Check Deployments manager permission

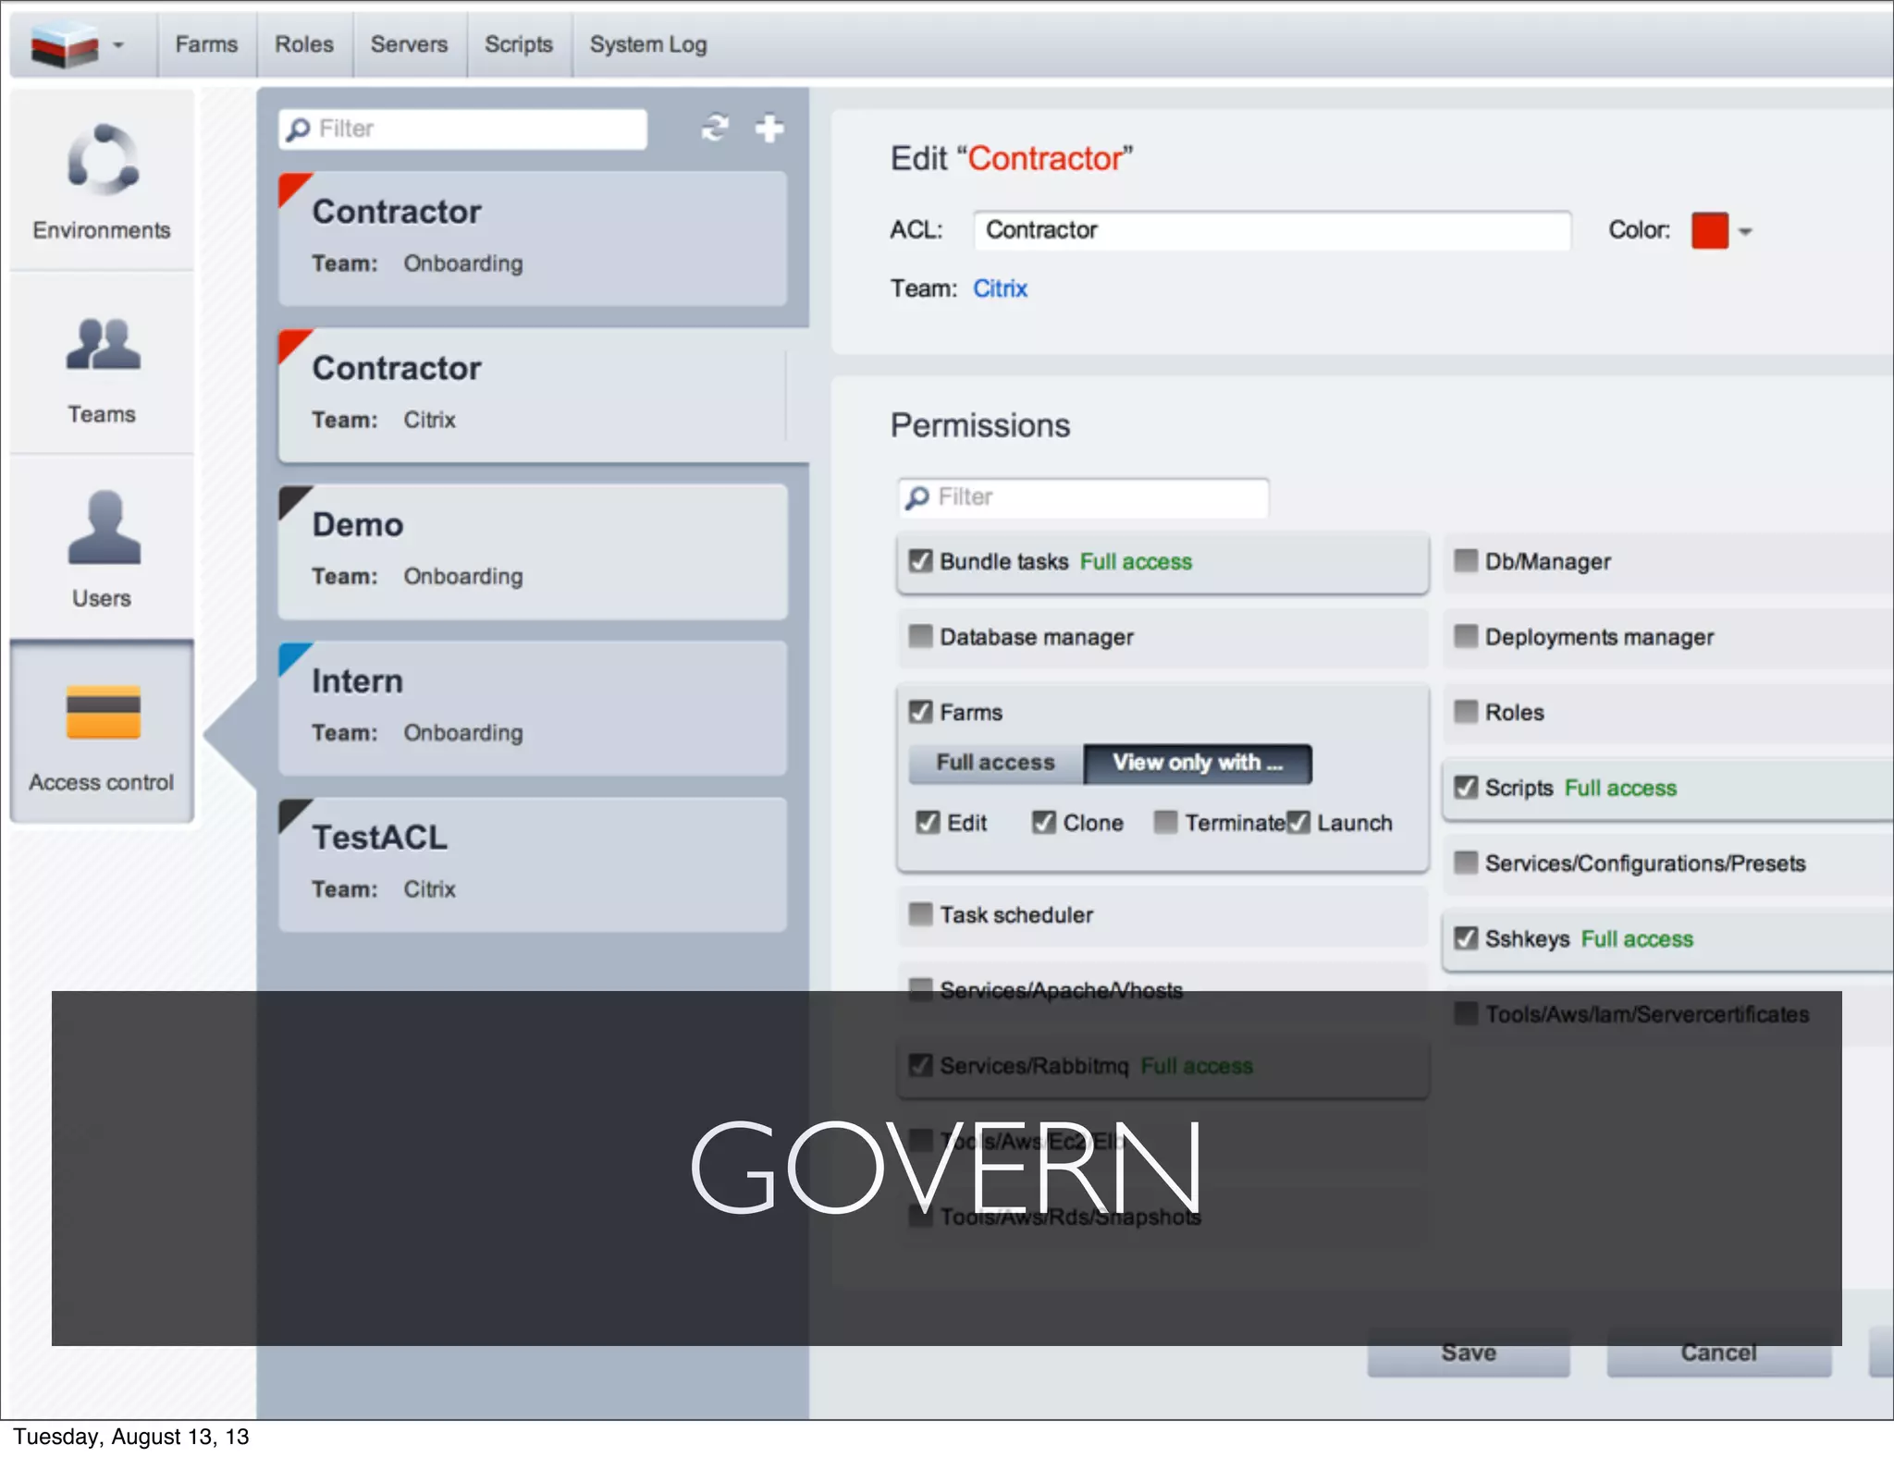click(1466, 636)
